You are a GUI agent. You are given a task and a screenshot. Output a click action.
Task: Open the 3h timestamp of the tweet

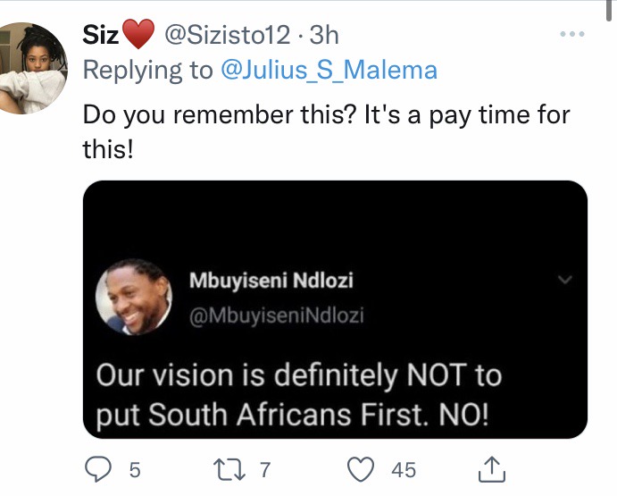[x=324, y=35]
